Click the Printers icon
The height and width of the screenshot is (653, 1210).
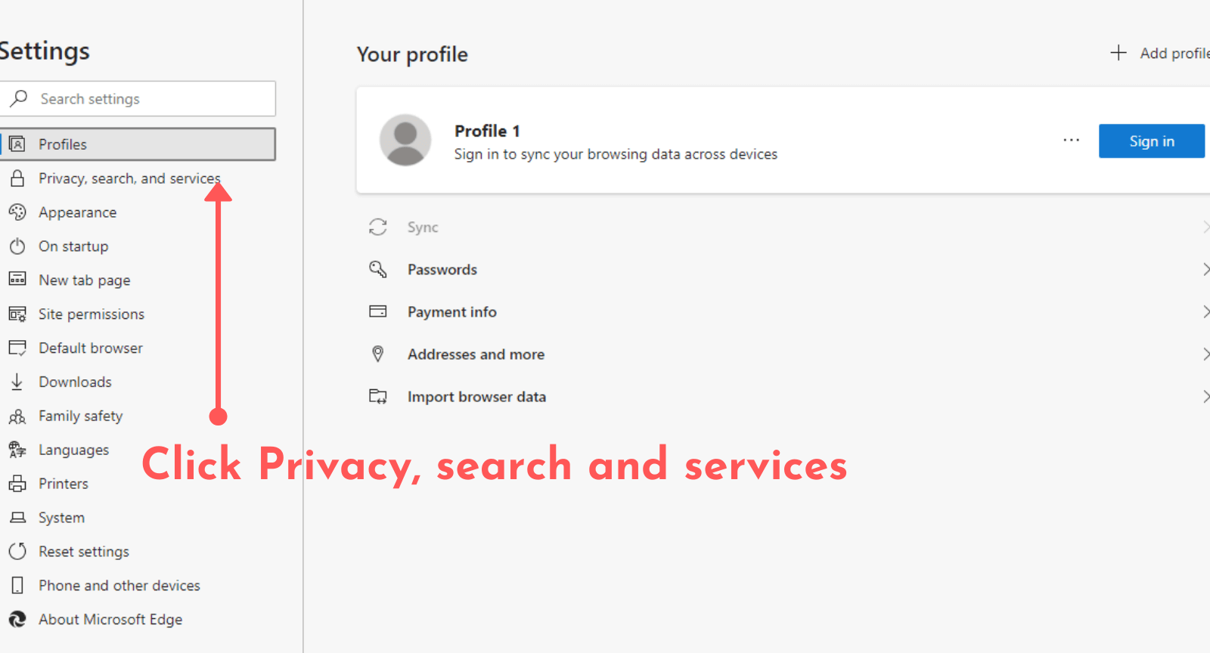[17, 484]
